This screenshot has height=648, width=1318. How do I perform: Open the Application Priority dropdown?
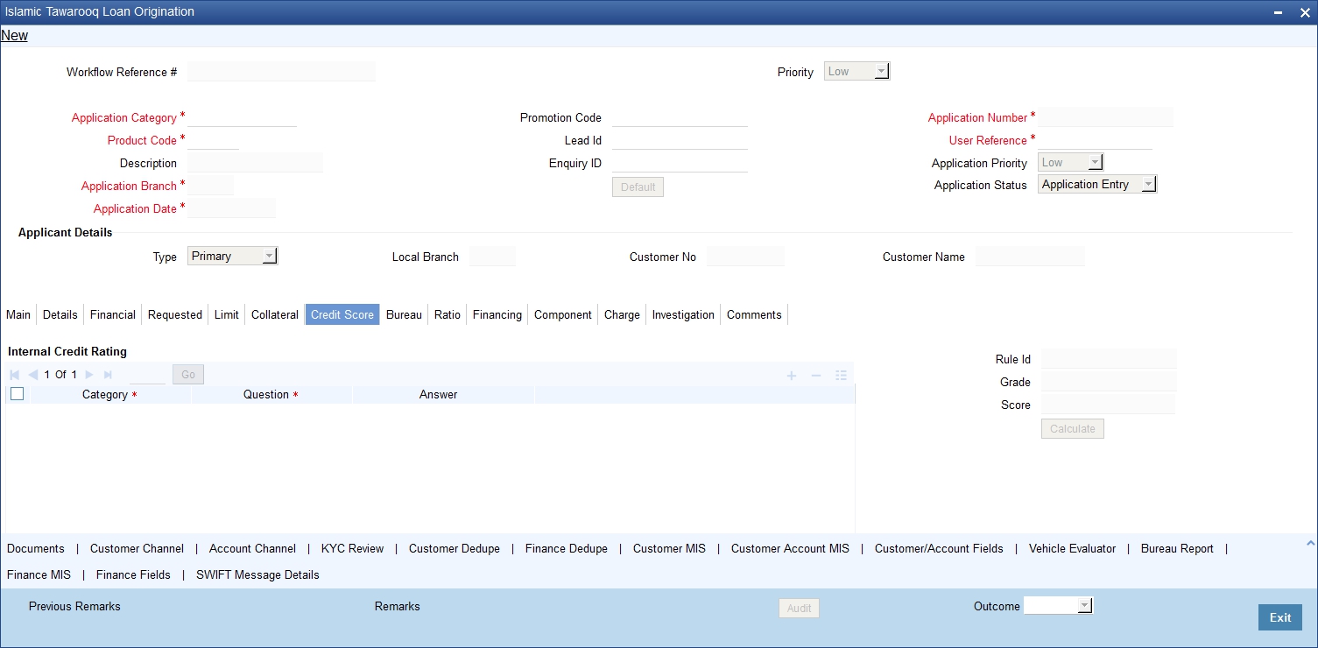[x=1070, y=162]
